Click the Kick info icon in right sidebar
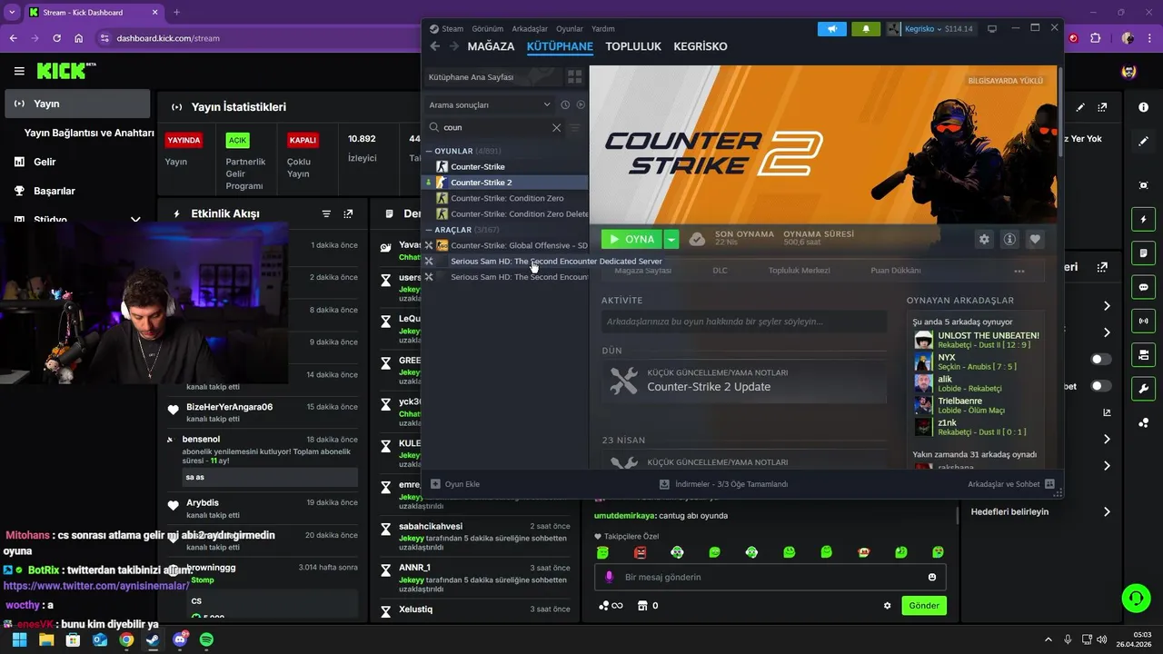 (1143, 107)
